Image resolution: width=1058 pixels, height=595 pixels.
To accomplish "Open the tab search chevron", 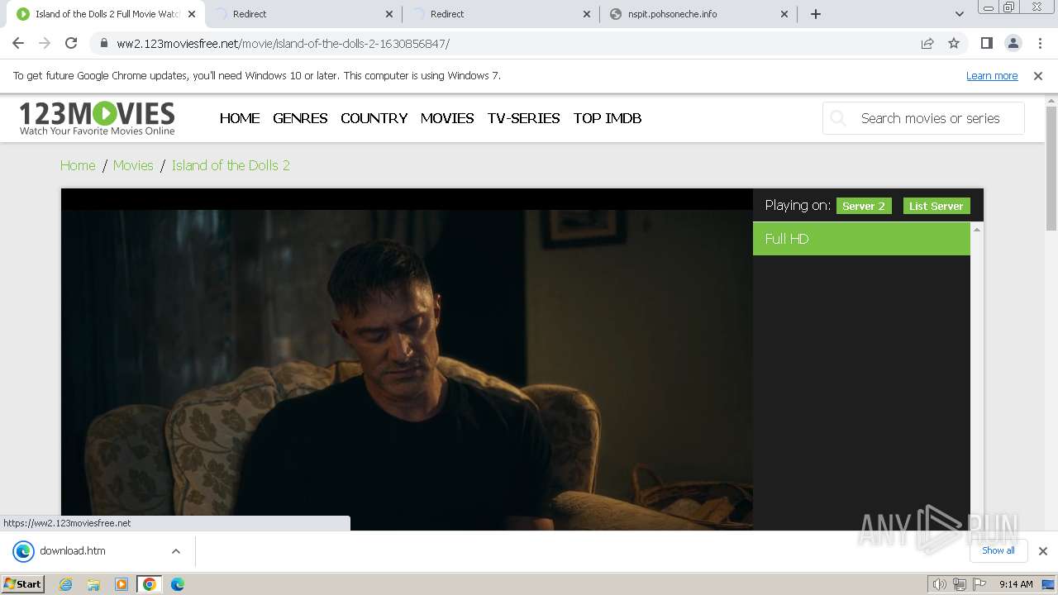I will tap(959, 14).
